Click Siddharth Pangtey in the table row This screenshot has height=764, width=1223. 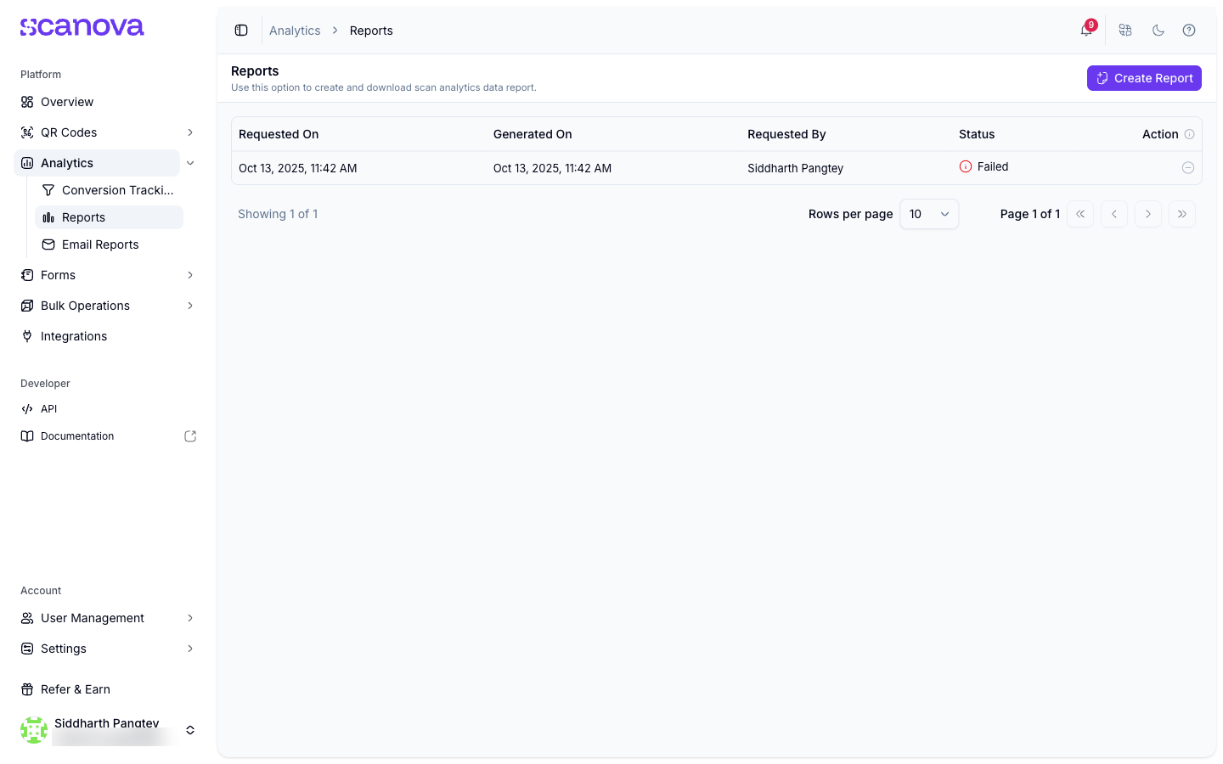pyautogui.click(x=796, y=168)
